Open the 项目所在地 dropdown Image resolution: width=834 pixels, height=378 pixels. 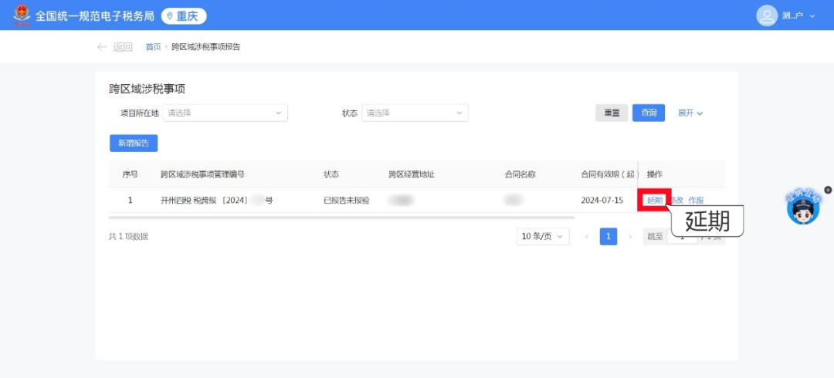[225, 113]
